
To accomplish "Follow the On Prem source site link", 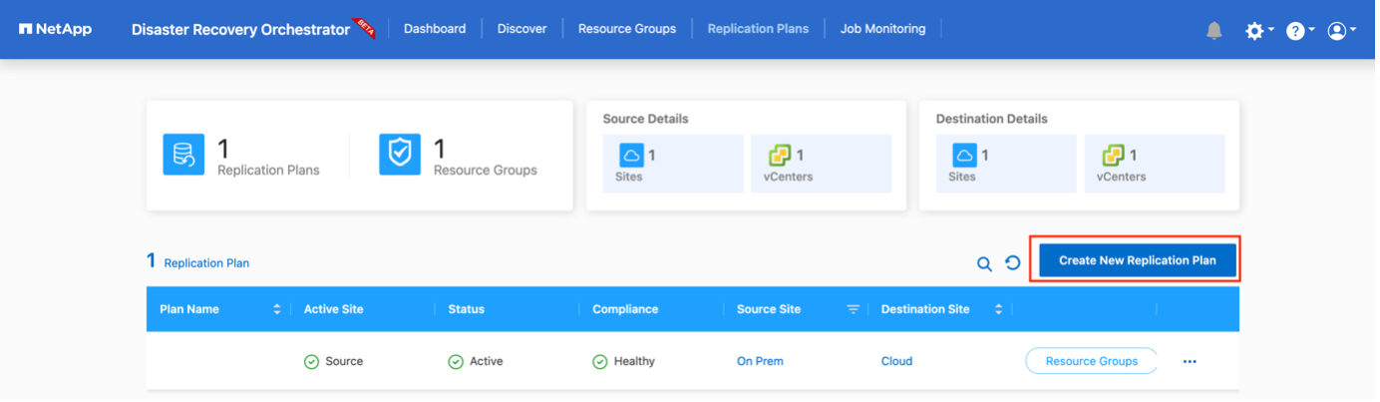I will [760, 361].
